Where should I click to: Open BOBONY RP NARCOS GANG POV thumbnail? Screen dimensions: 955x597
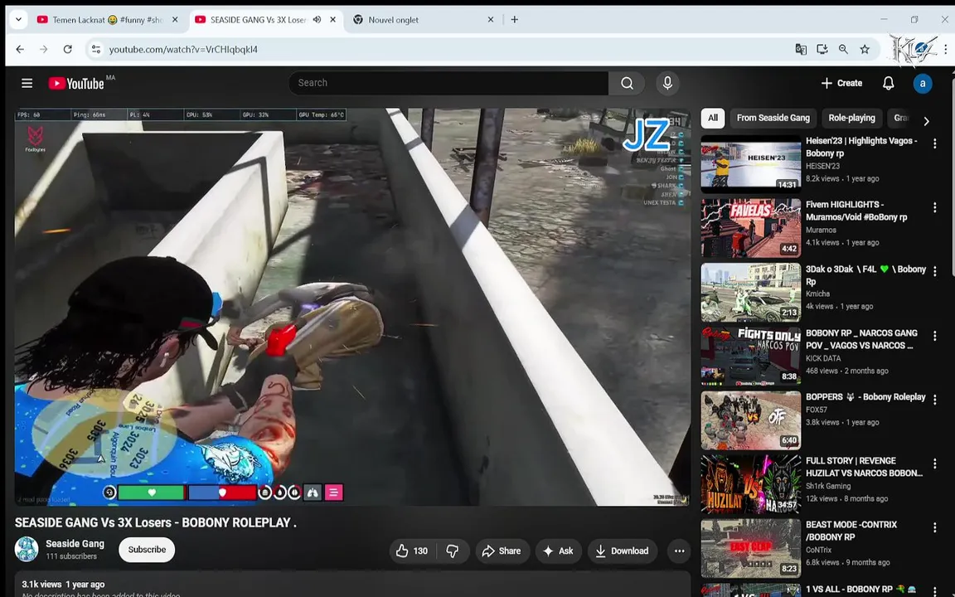pos(751,356)
